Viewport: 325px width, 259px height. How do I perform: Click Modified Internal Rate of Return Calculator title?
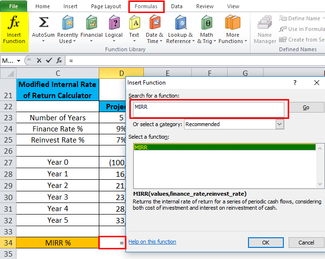pos(58,90)
